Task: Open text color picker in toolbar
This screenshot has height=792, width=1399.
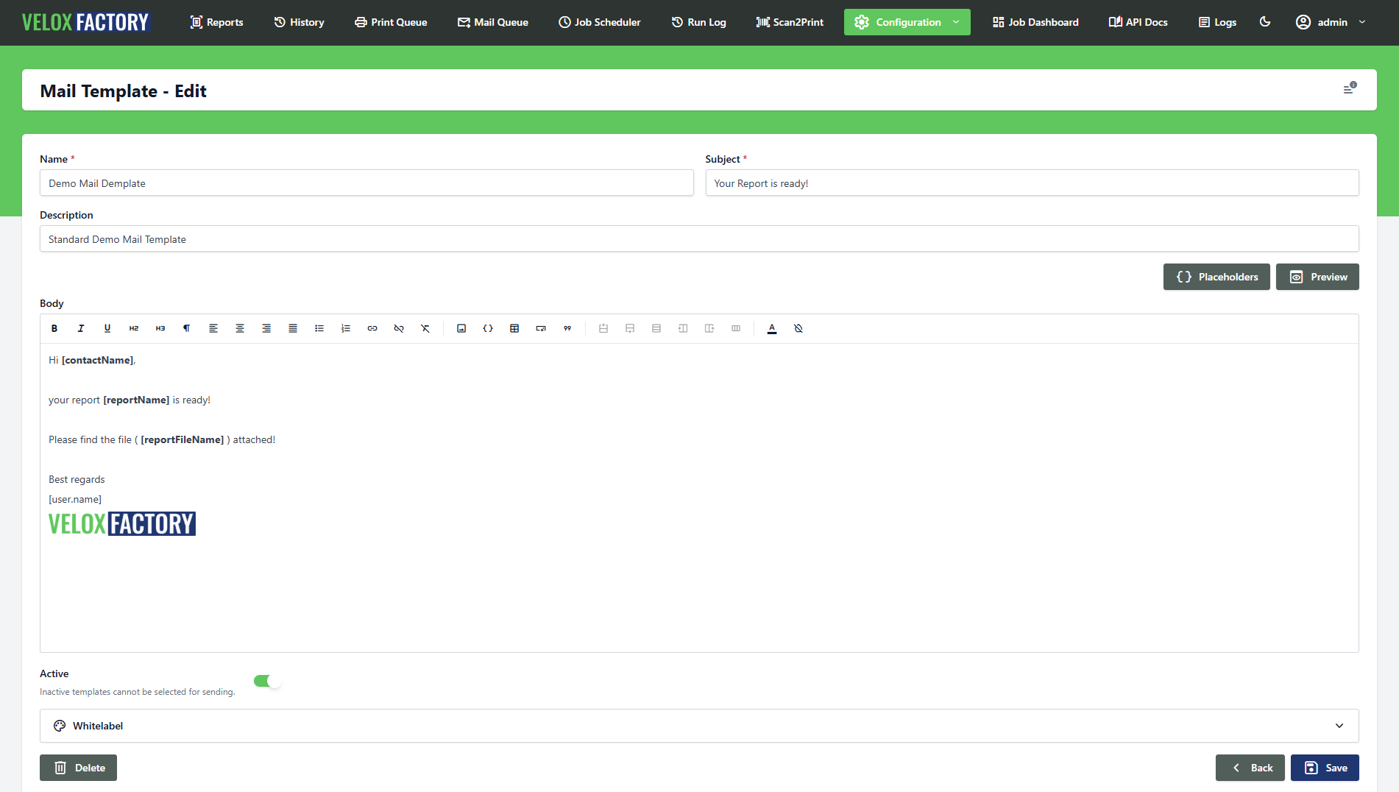Action: 772,328
